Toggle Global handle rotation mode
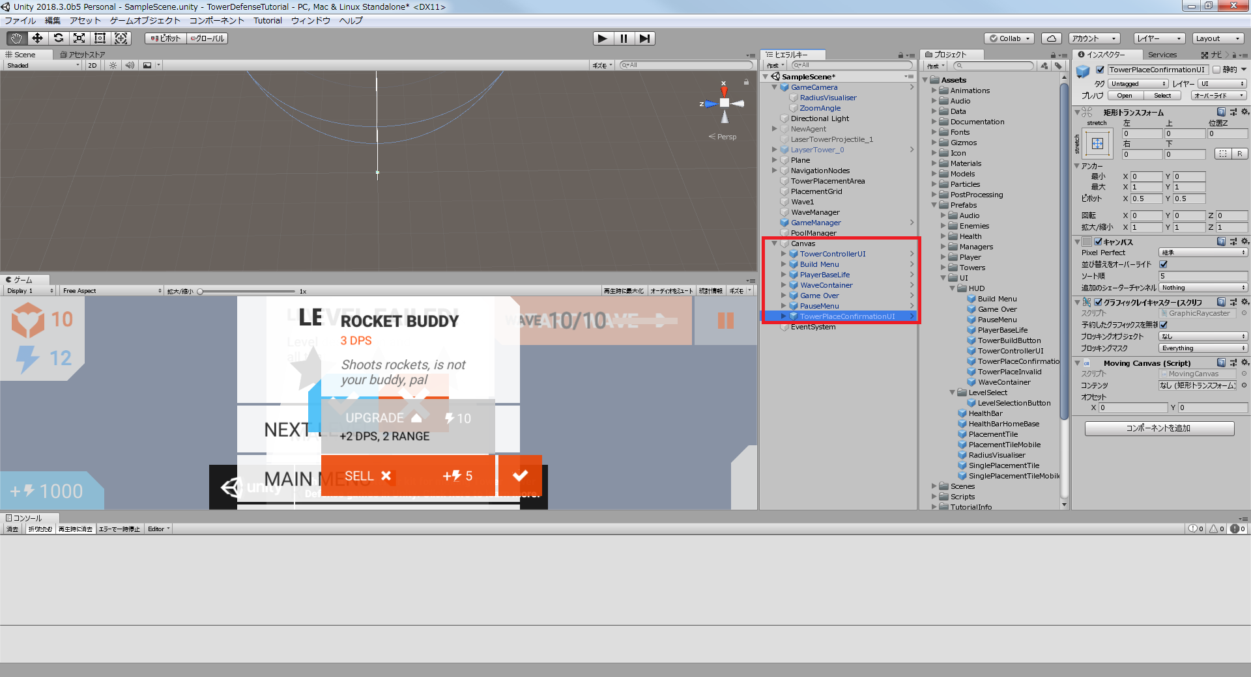 [207, 38]
